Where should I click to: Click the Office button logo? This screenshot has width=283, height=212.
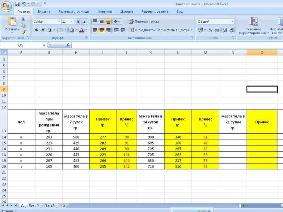6,7
